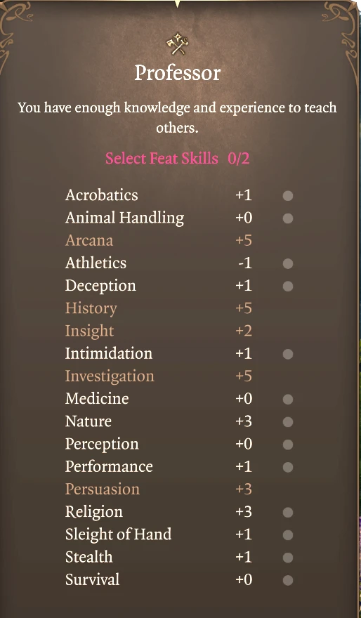361x618 pixels.
Task: Click the Persuasion skill label
Action: pyautogui.click(x=103, y=489)
